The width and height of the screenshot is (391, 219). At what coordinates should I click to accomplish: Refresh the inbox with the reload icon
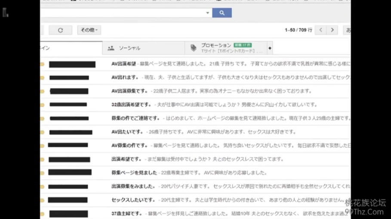(x=60, y=30)
